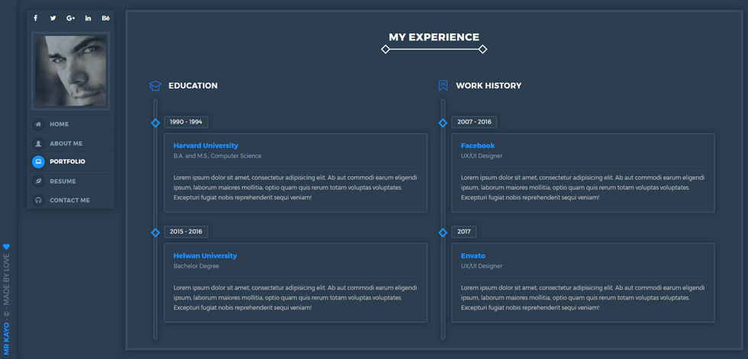Image resolution: width=748 pixels, height=359 pixels.
Task: Open the Facebook social icon
Action: tap(35, 18)
